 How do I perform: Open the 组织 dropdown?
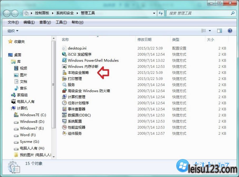pos(13,31)
